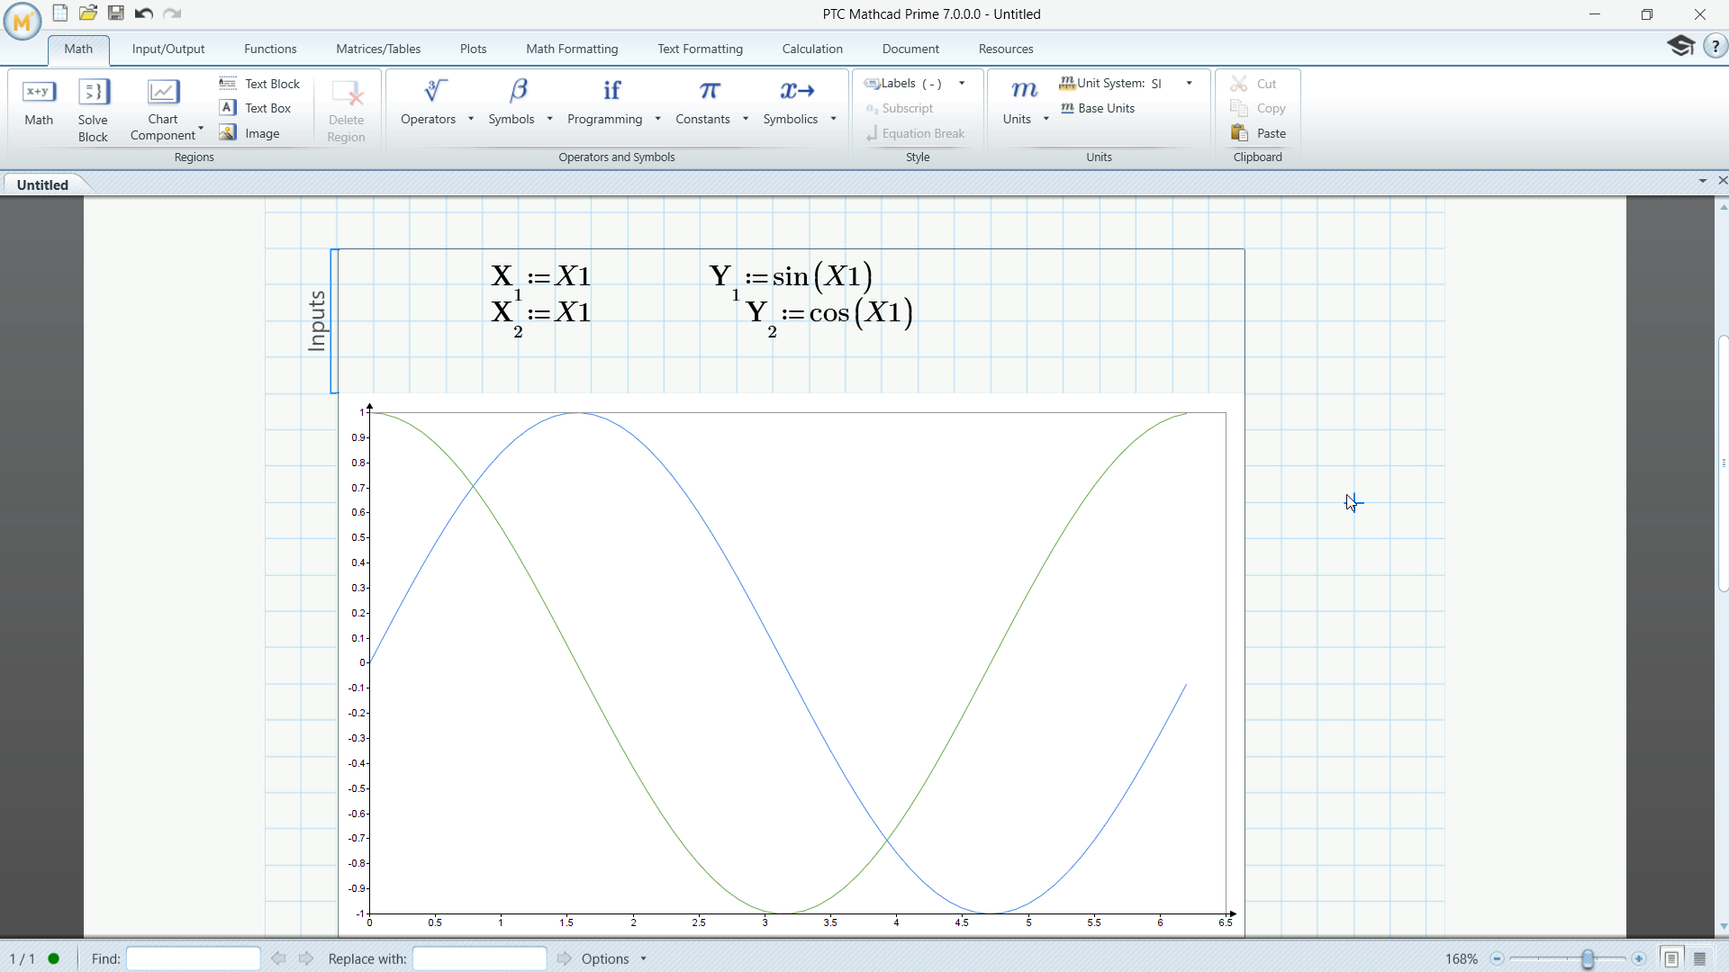Expand the Symbols dropdown arrow
The height and width of the screenshot is (972, 1729).
[x=549, y=119]
